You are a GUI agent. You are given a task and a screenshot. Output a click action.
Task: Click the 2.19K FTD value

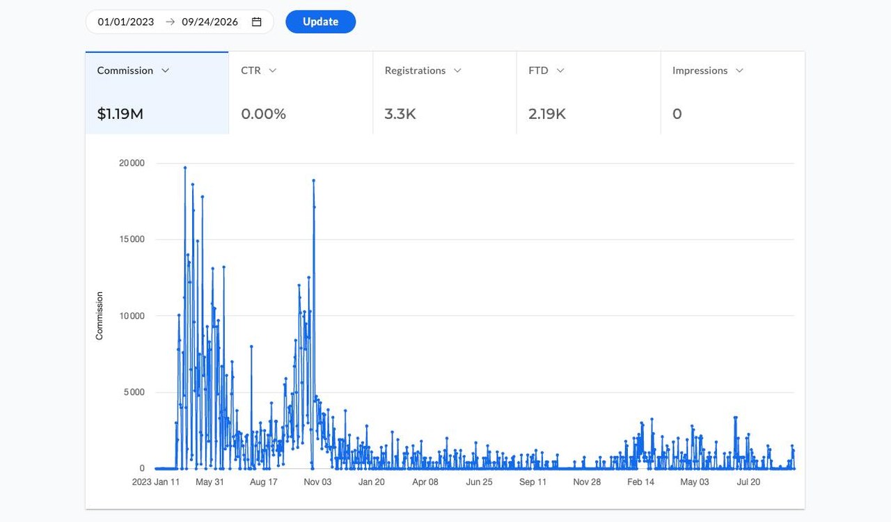pyautogui.click(x=547, y=114)
